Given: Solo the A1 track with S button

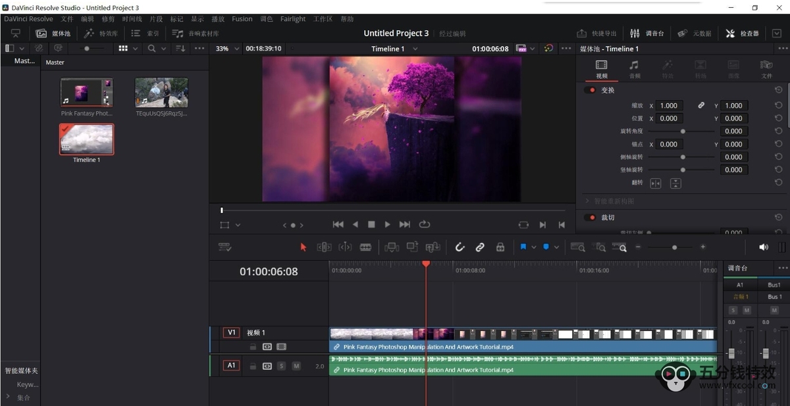Looking at the screenshot, I should 281,366.
